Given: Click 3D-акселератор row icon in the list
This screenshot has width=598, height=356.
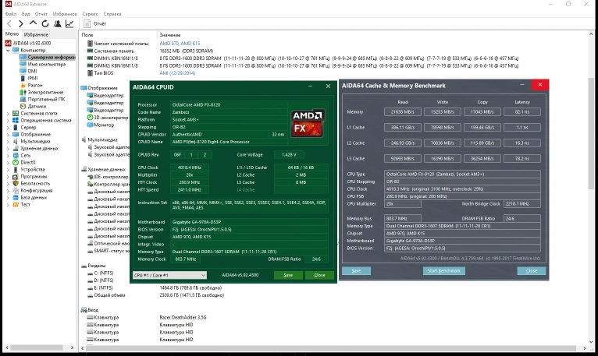Looking at the screenshot, I should tap(90, 118).
